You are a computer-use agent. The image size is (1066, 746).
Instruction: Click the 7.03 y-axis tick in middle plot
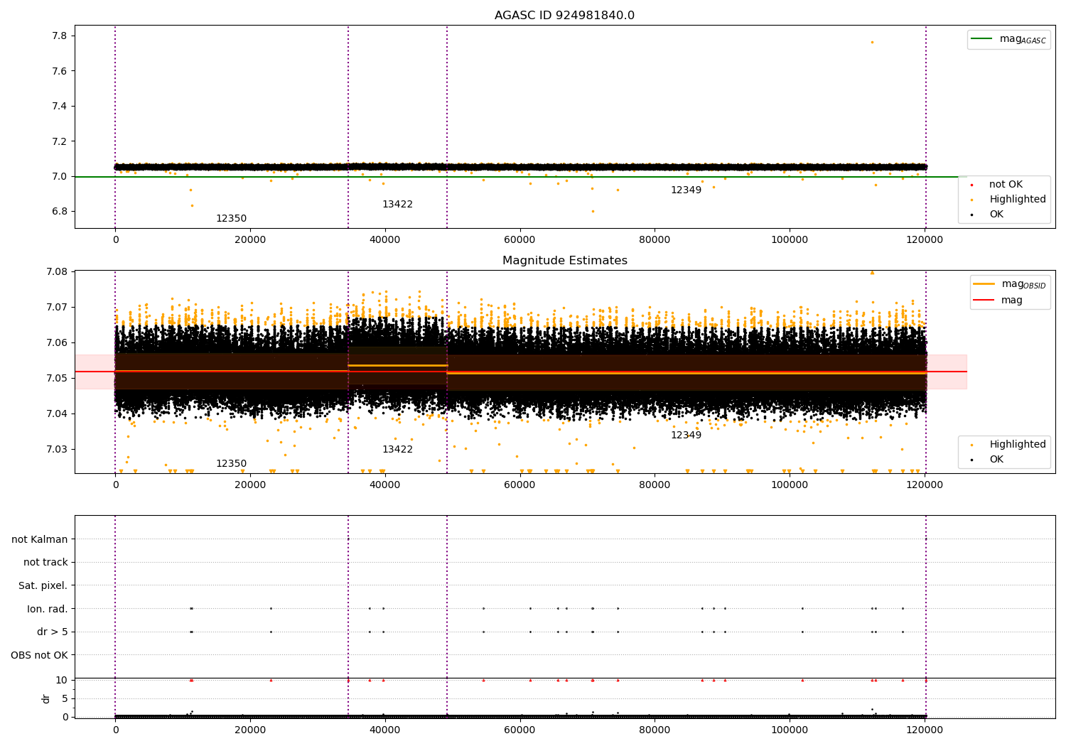coord(56,449)
